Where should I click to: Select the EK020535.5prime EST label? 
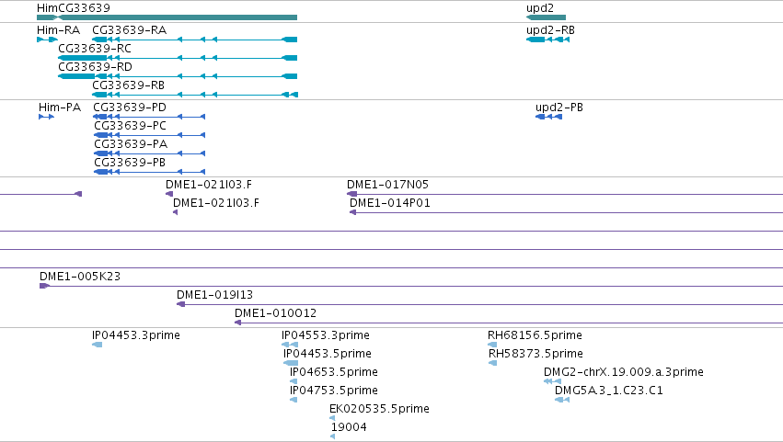[379, 409]
